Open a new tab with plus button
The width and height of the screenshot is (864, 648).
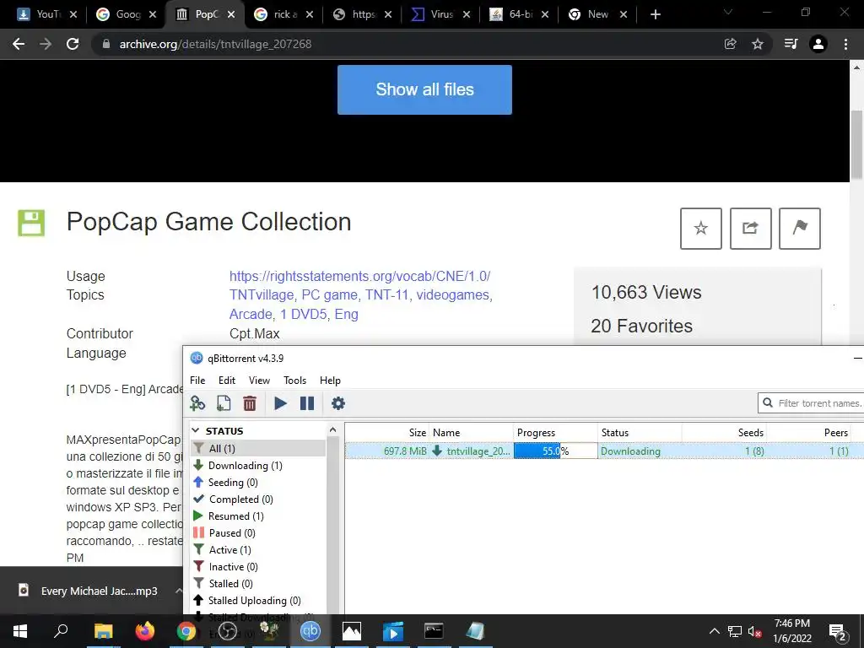point(655,14)
